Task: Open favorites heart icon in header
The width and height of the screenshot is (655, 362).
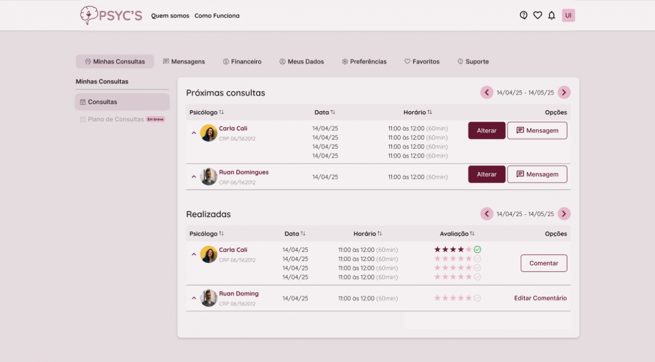Action: (x=538, y=15)
